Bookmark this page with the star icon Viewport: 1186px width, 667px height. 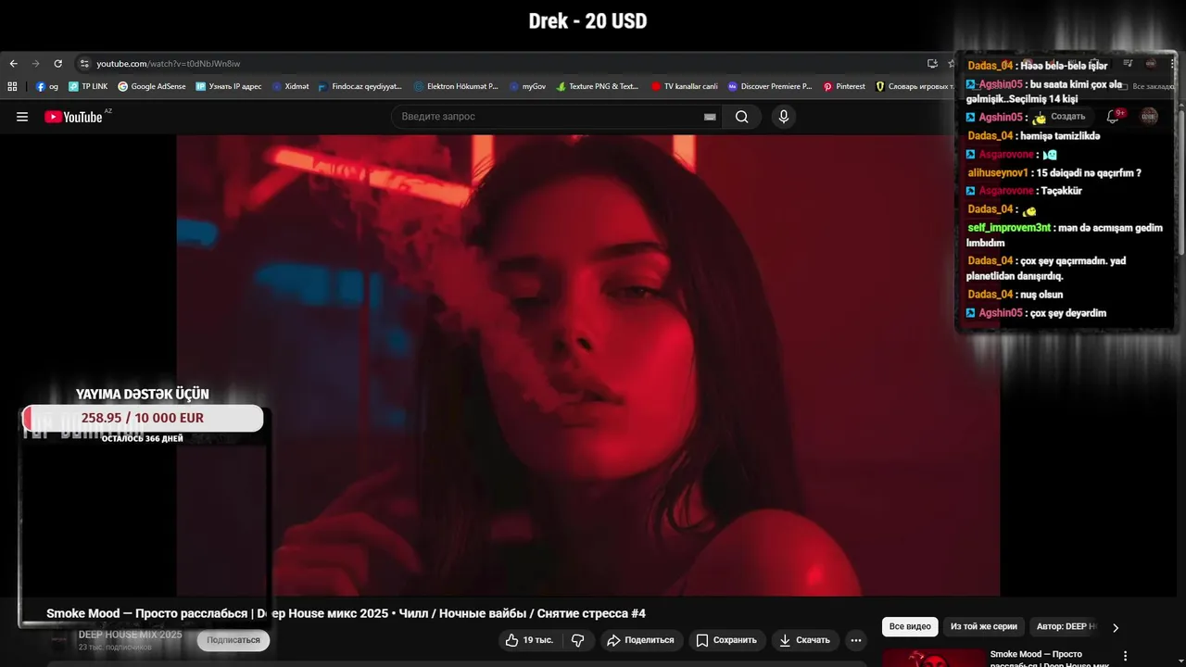(x=951, y=64)
